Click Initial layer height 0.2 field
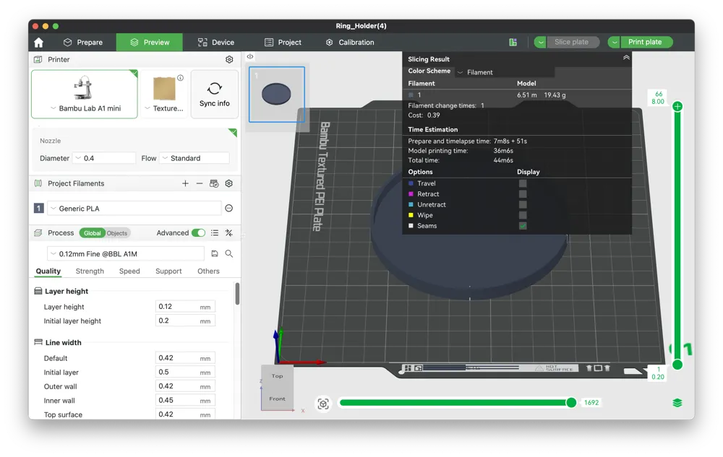 click(x=185, y=321)
